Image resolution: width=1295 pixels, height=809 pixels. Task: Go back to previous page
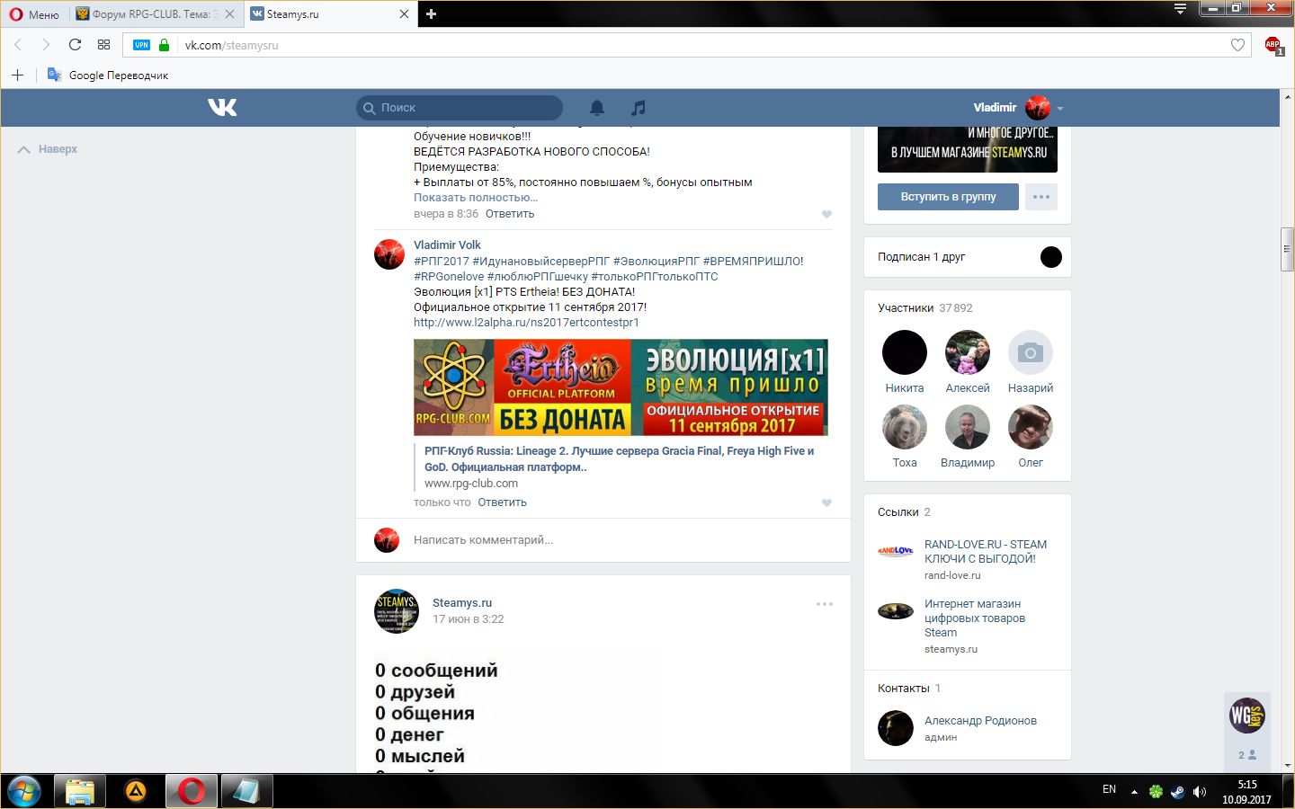click(x=18, y=45)
